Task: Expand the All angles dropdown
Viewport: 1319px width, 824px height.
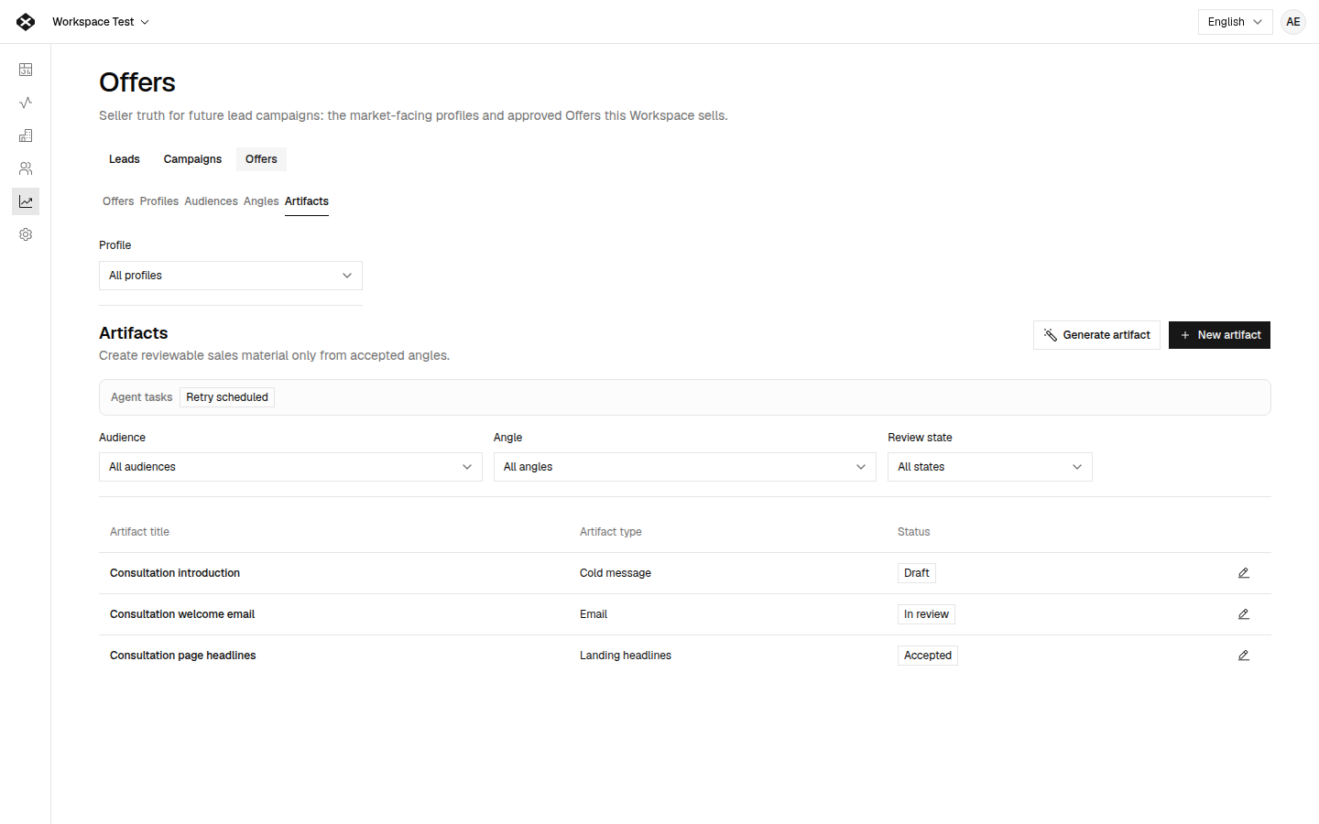Action: click(685, 467)
